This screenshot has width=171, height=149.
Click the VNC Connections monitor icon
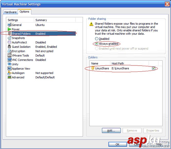pyautogui.click(x=9, y=60)
